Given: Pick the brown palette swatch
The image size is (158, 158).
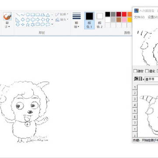Looking at the screenshot, I should pyautogui.click(x=118, y=20).
